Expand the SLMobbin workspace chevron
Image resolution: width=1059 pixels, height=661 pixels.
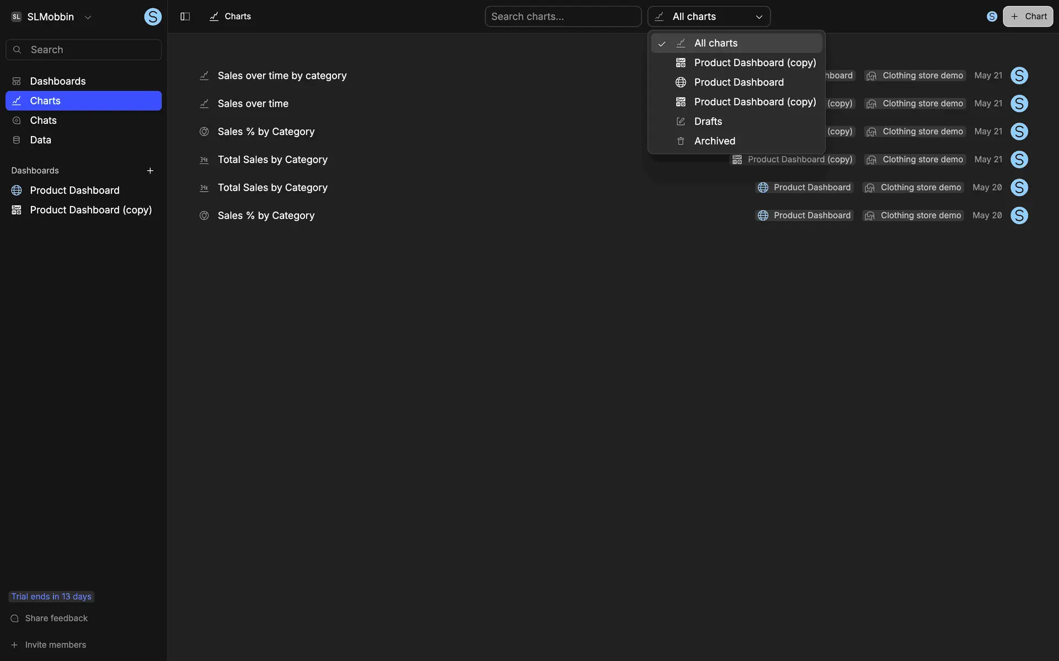pos(88,17)
